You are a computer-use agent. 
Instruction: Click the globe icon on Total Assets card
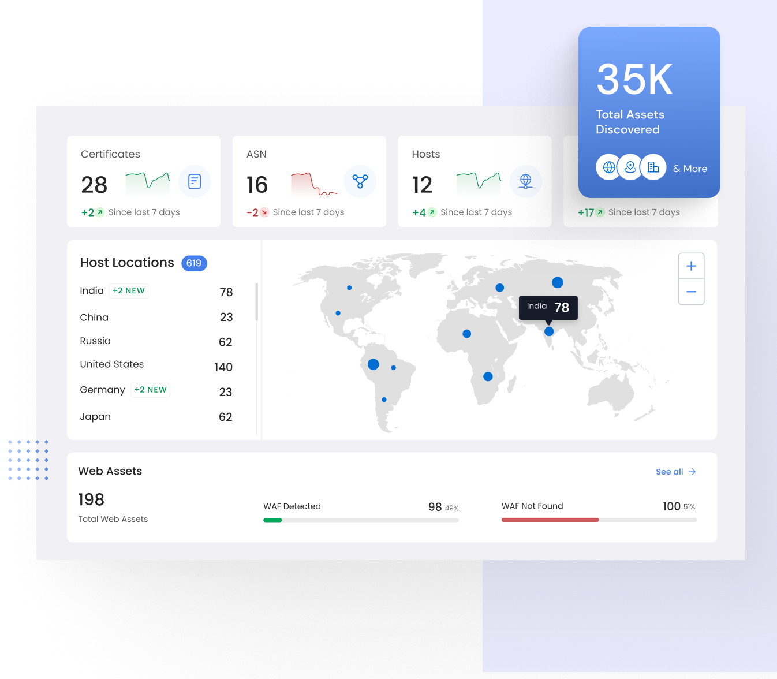608,167
